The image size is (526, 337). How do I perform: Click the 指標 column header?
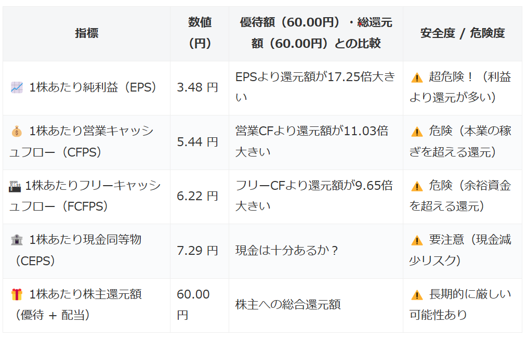[86, 33]
